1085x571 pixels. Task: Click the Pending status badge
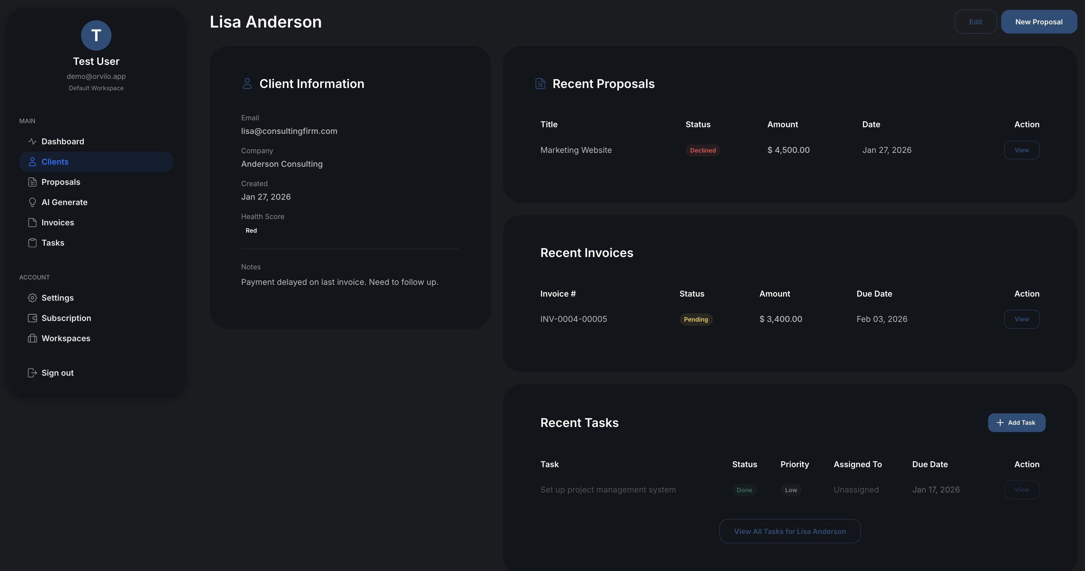coord(696,319)
